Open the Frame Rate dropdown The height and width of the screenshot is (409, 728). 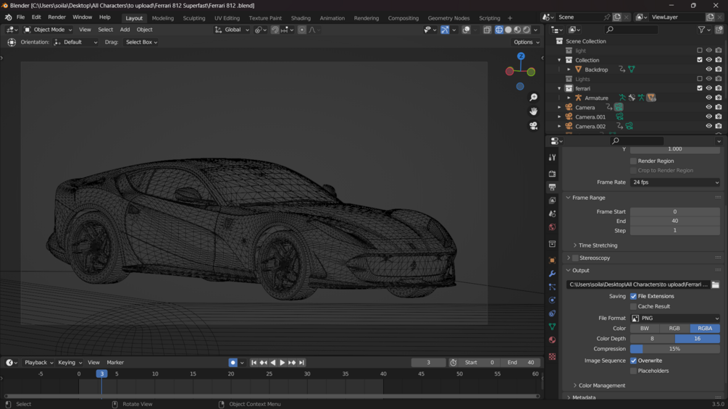(674, 182)
